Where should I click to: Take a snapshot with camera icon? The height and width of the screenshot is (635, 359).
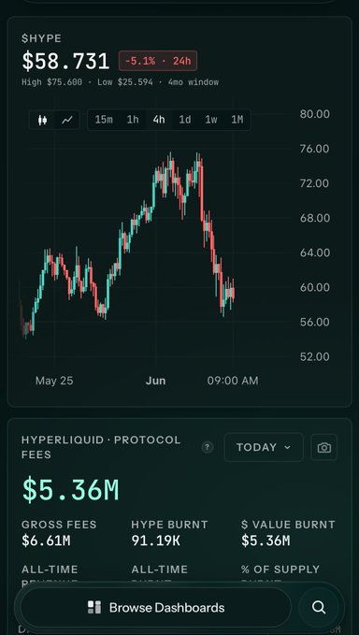[323, 447]
